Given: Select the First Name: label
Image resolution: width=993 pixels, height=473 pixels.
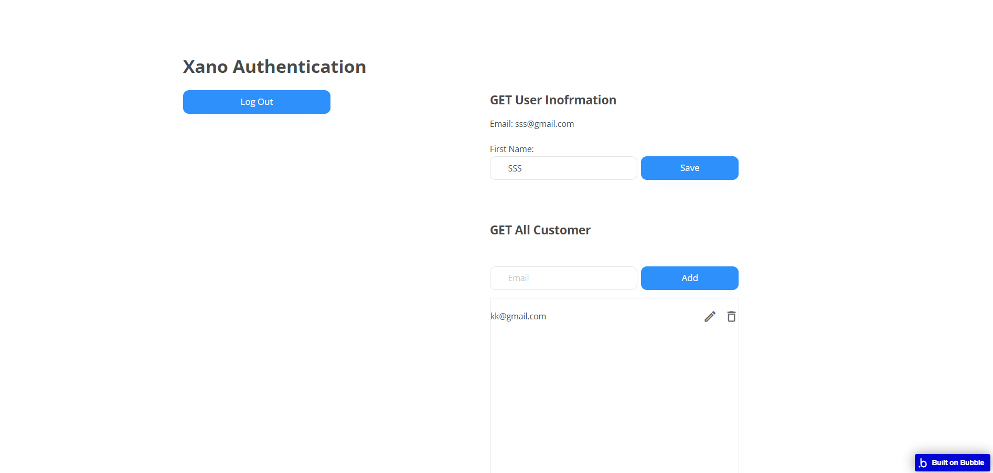Looking at the screenshot, I should (x=512, y=149).
